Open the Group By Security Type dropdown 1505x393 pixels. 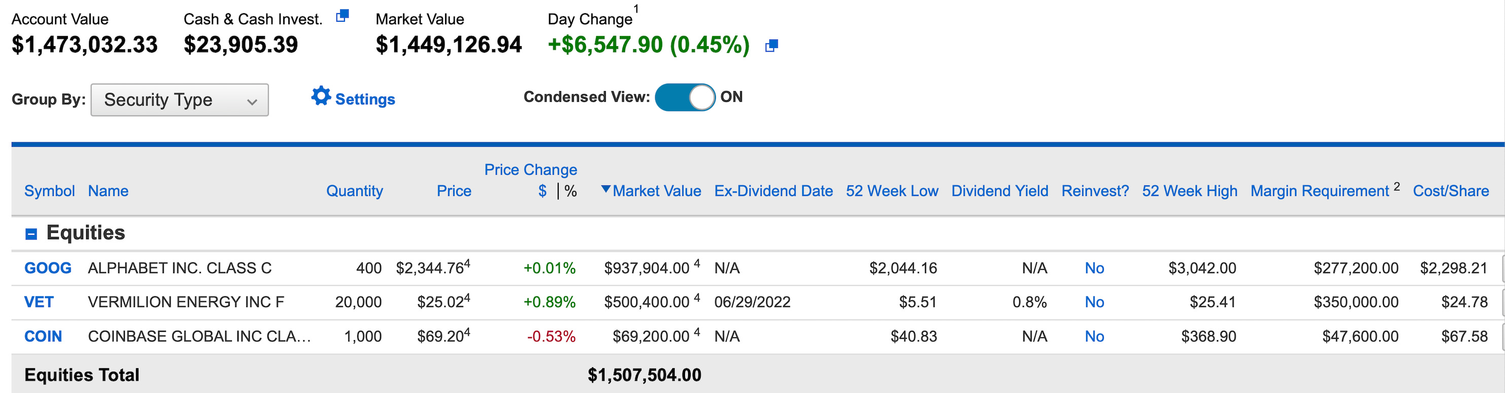coord(179,100)
